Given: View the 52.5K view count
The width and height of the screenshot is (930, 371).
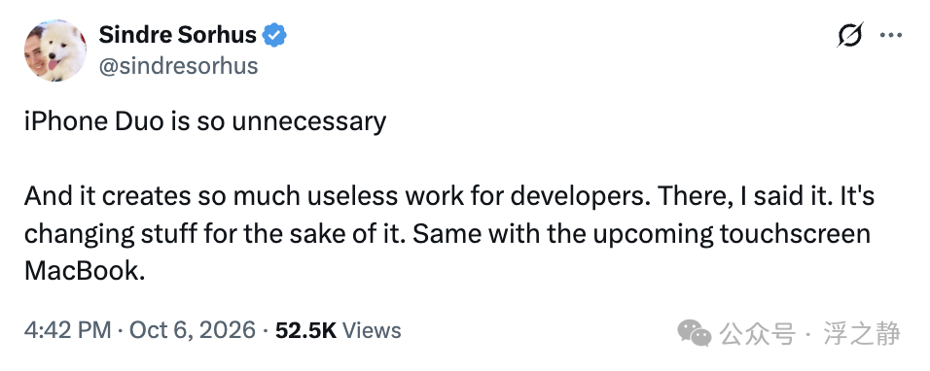Looking at the screenshot, I should click(306, 329).
